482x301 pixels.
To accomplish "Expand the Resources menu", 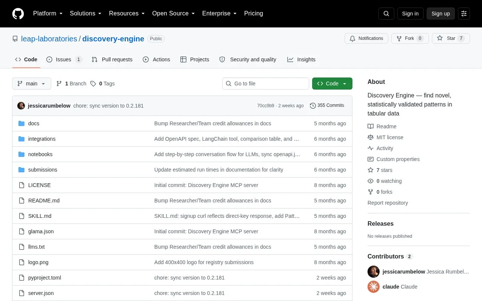I will click(x=127, y=14).
